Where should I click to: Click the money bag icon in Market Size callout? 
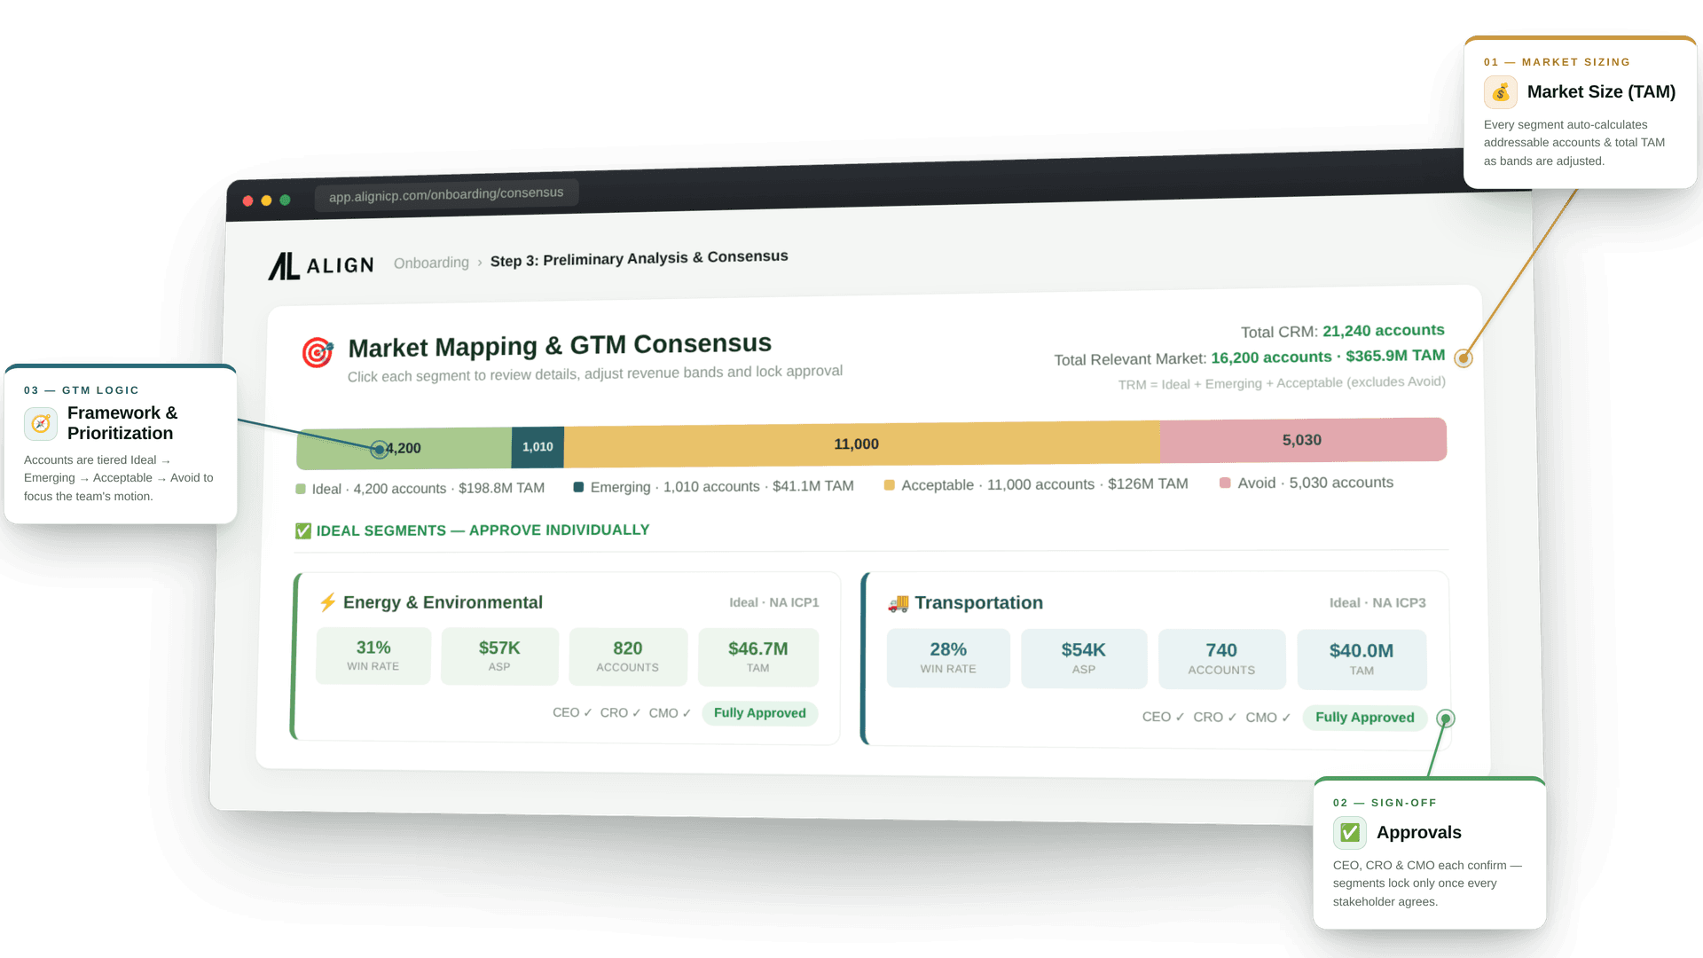(1500, 92)
